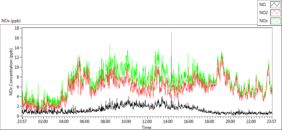Screen dimensions: 282x130
Task: Click the 08:00 time axis label
Action: (105, 122)
